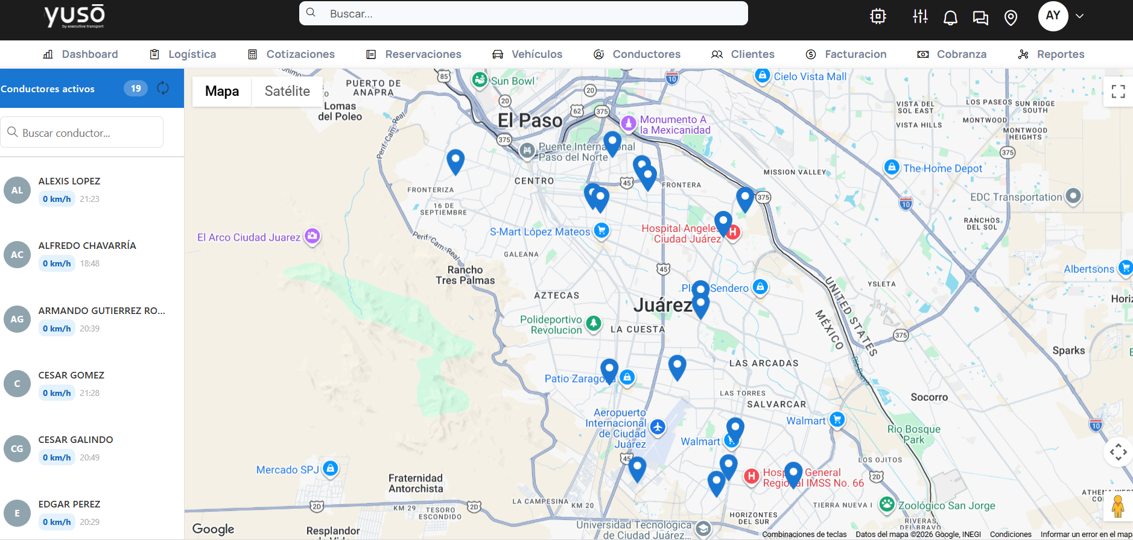Open Combinaciones de teclas
The height and width of the screenshot is (540, 1133).
pos(804,534)
